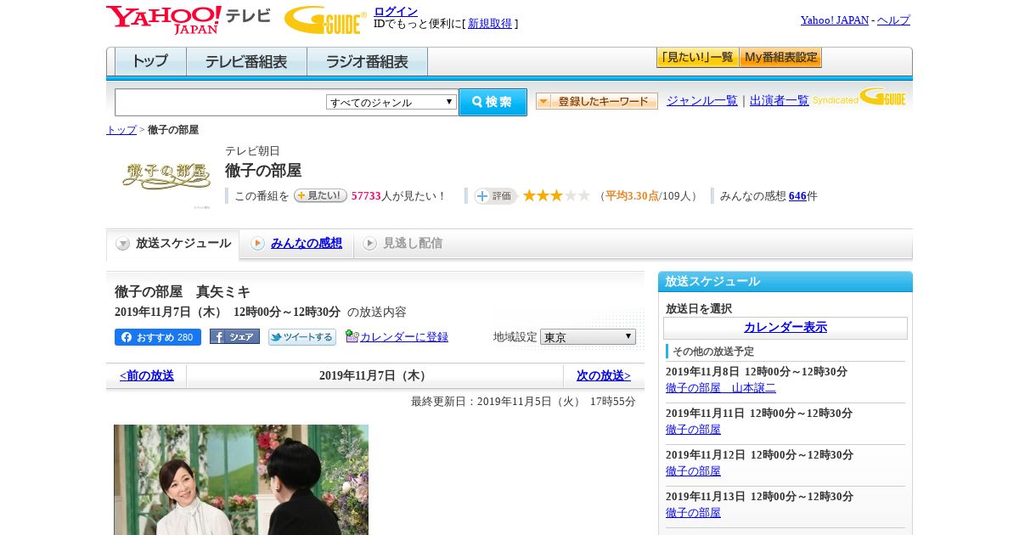Click the Facebook おすすめ 280 button
1019x535 pixels.
pos(158,337)
